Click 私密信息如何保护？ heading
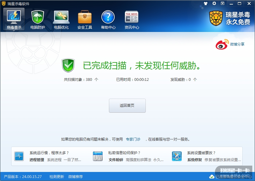Screen dimensions: 255x181 [124, 153]
